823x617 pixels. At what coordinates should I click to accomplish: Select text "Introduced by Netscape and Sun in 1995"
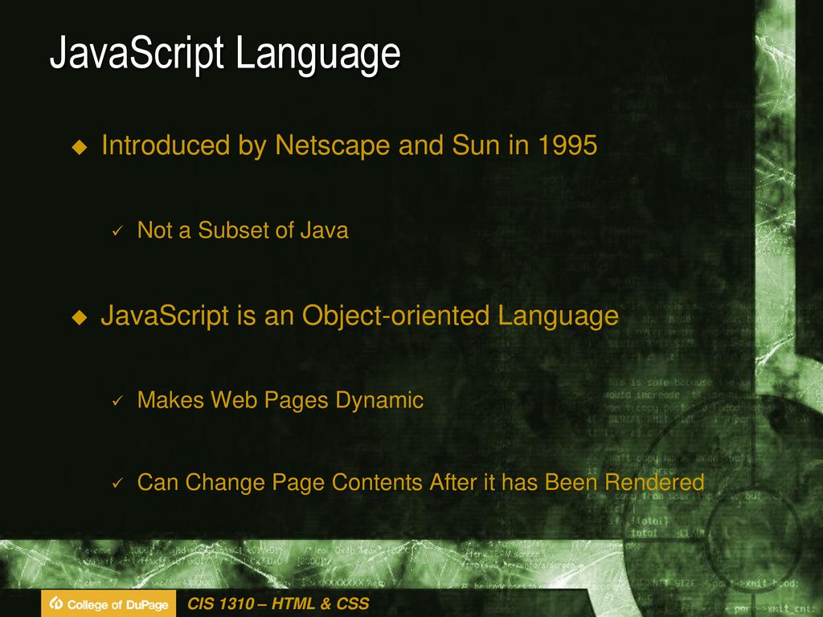350,145
